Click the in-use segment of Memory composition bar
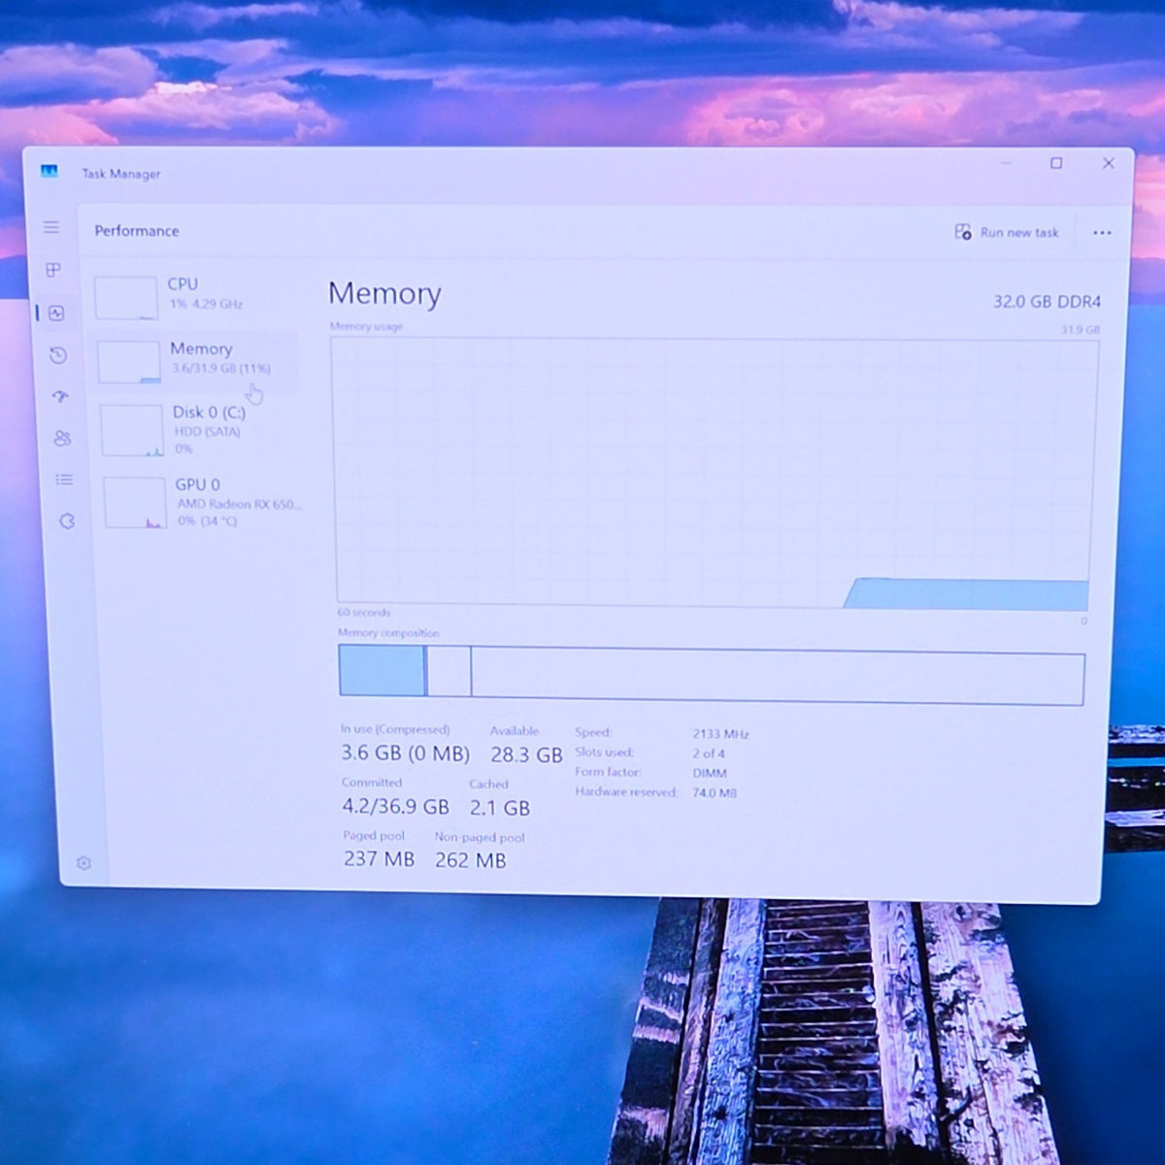1165x1165 pixels. pyautogui.click(x=382, y=671)
